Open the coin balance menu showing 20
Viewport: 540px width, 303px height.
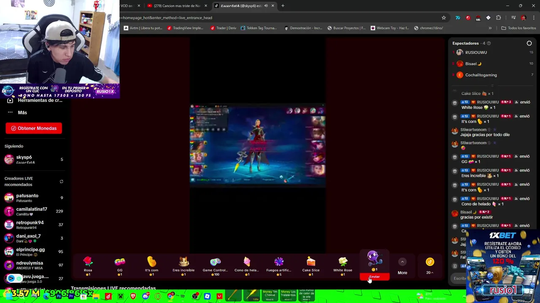click(x=430, y=267)
